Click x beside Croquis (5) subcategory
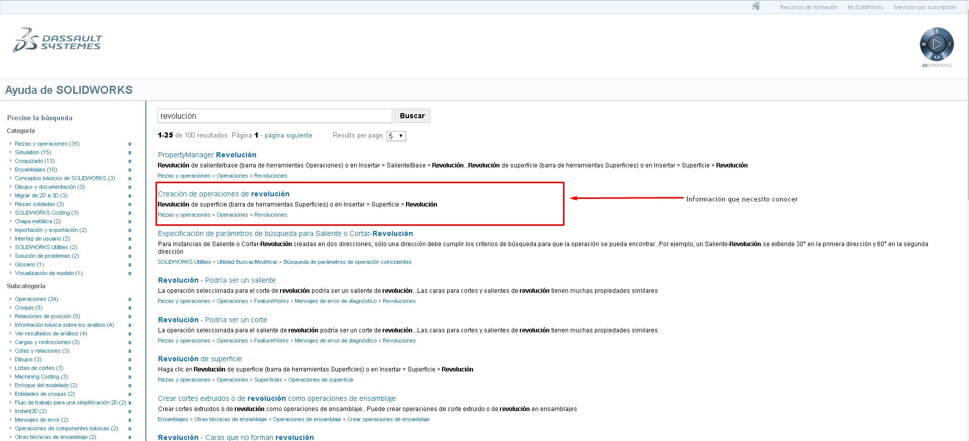Screen dimensions: 969x441 point(130,308)
